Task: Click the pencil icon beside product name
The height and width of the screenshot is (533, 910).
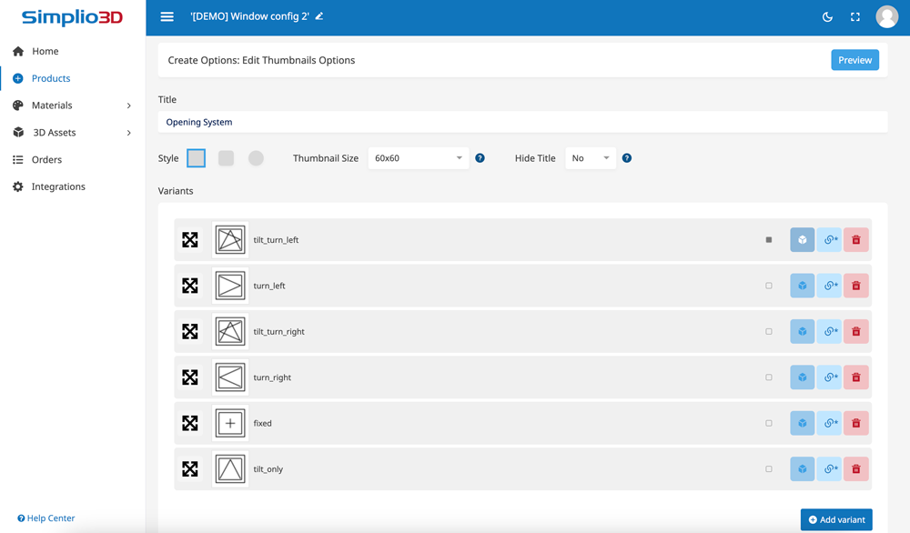Action: (319, 16)
